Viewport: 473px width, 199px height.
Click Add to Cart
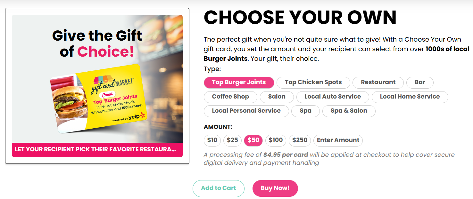click(218, 188)
